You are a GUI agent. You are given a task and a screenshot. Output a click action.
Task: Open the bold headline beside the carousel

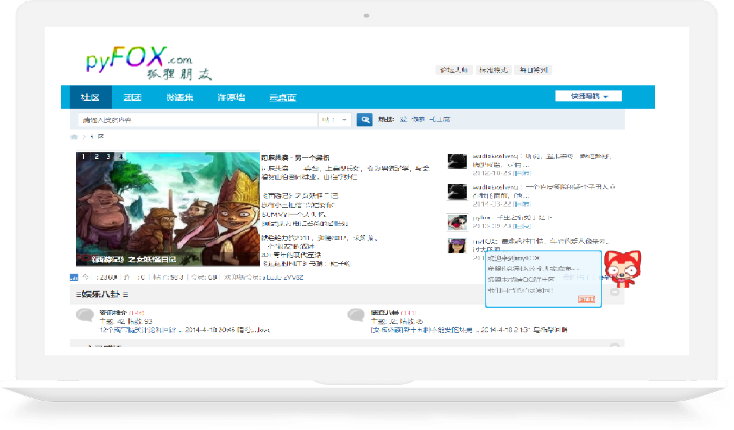click(x=295, y=158)
